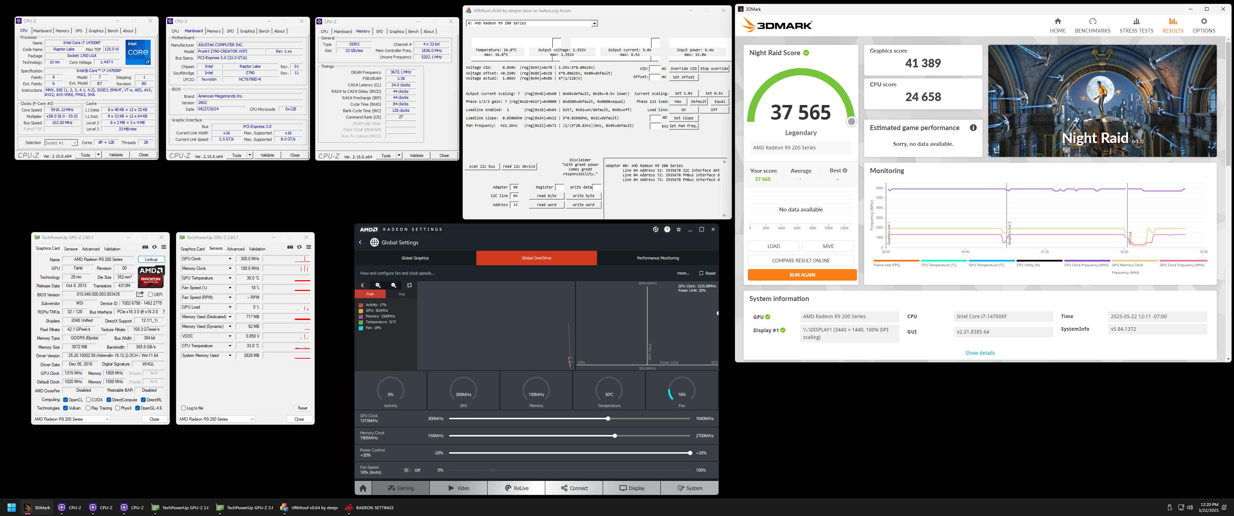Zoom out on the OverDrive graph
1234x516 pixels.
click(x=394, y=285)
